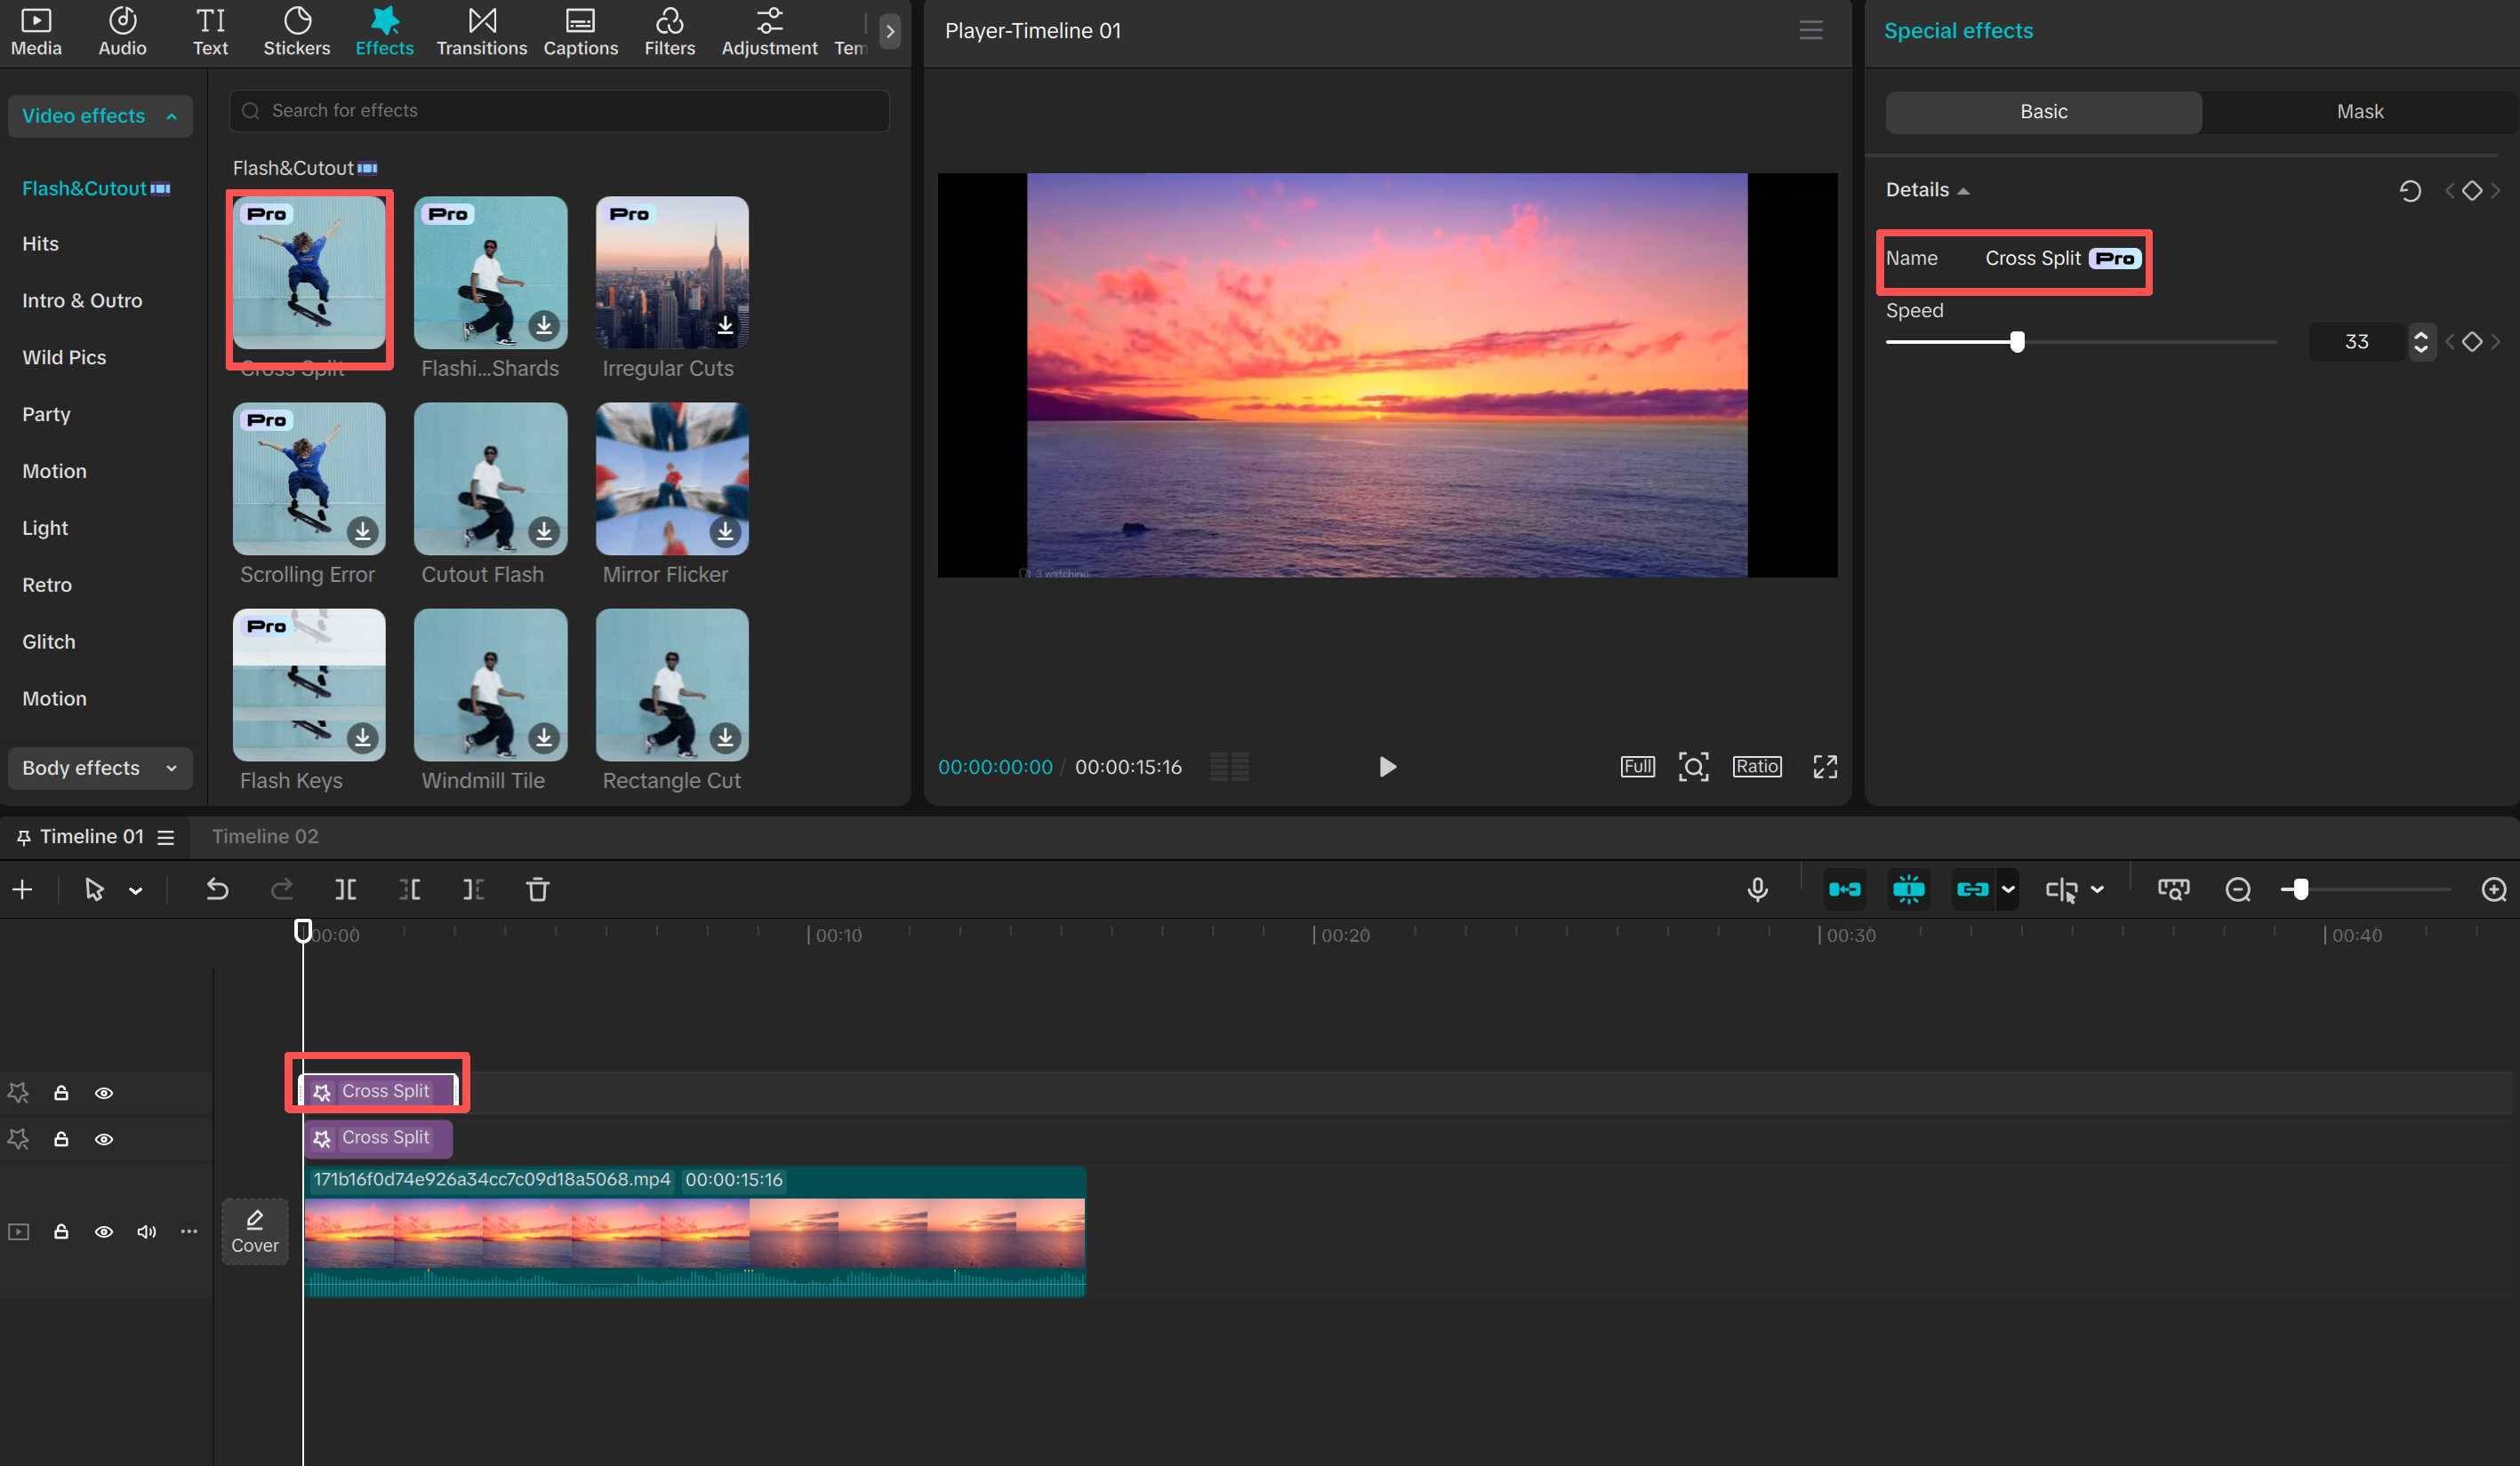The image size is (2520, 1466).
Task: Click the timeline Zoom out magnifier icon
Action: (x=2237, y=889)
